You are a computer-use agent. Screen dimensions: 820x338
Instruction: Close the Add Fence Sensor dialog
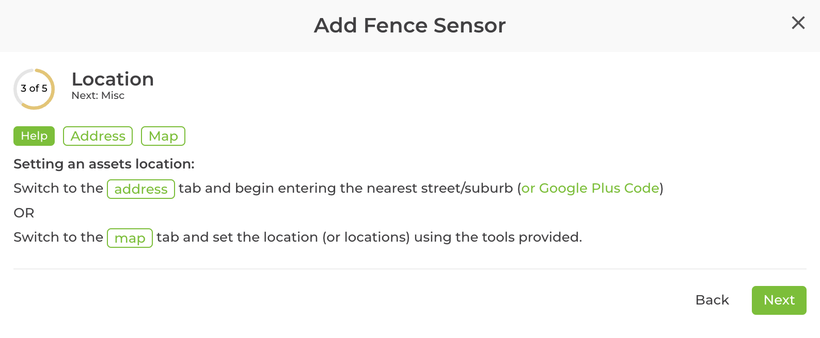tap(798, 23)
